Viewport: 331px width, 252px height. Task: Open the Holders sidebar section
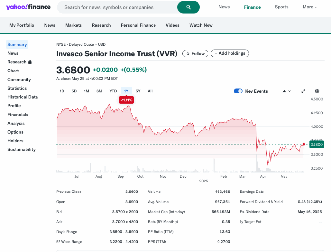pyautogui.click(x=16, y=141)
